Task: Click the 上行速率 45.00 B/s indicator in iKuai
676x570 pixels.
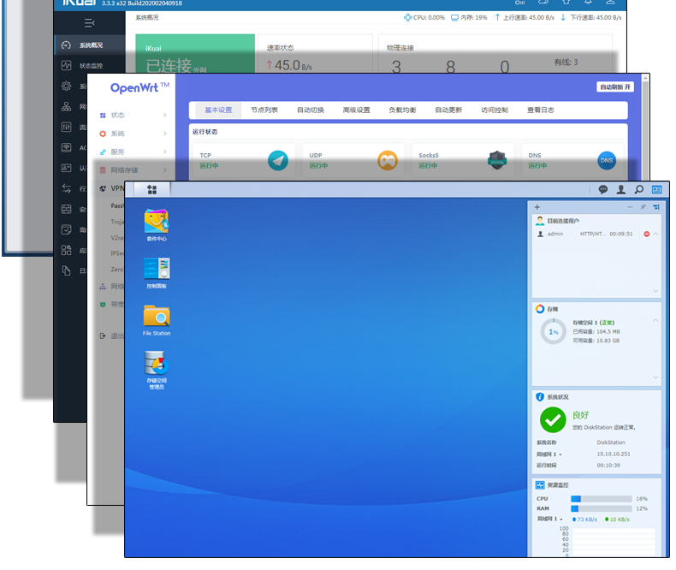Action: [x=525, y=18]
